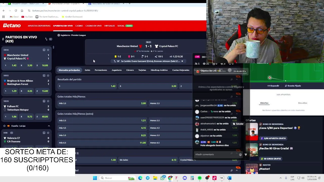This screenshot has width=324, height=182.
Task: Open stats icon for Fulham FC match
Action: [x=44, y=101]
